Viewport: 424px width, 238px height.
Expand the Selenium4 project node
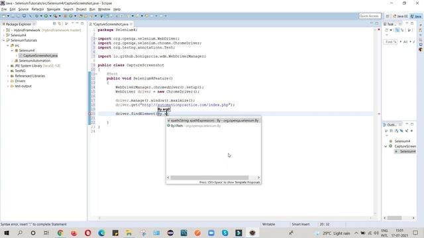coord(4,35)
